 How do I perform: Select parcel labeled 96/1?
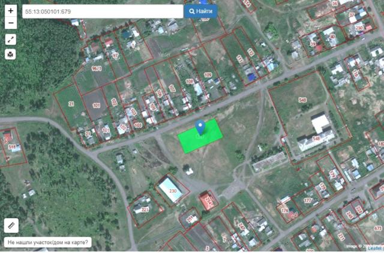(x=97, y=69)
